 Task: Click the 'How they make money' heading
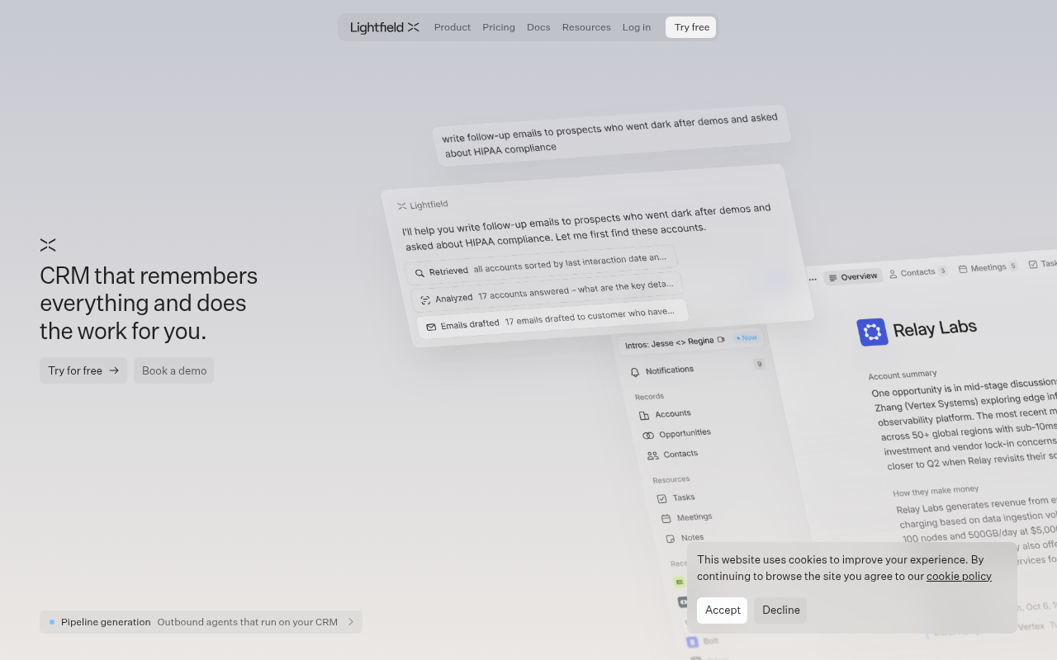click(936, 491)
